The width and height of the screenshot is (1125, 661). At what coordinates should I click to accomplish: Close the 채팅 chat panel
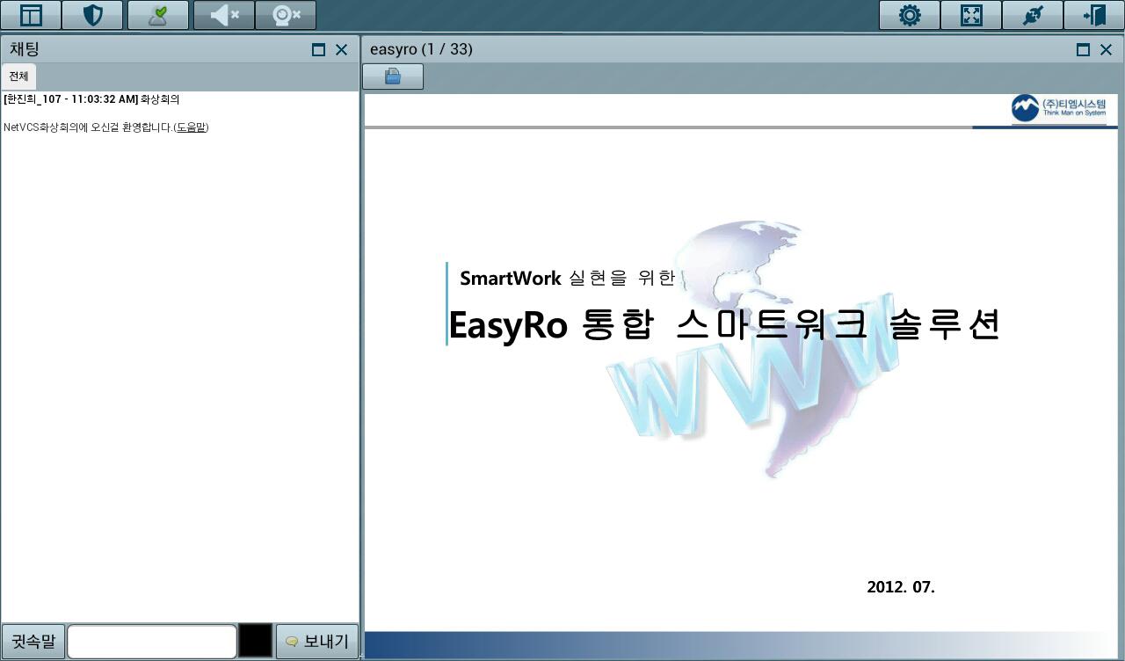(x=342, y=50)
